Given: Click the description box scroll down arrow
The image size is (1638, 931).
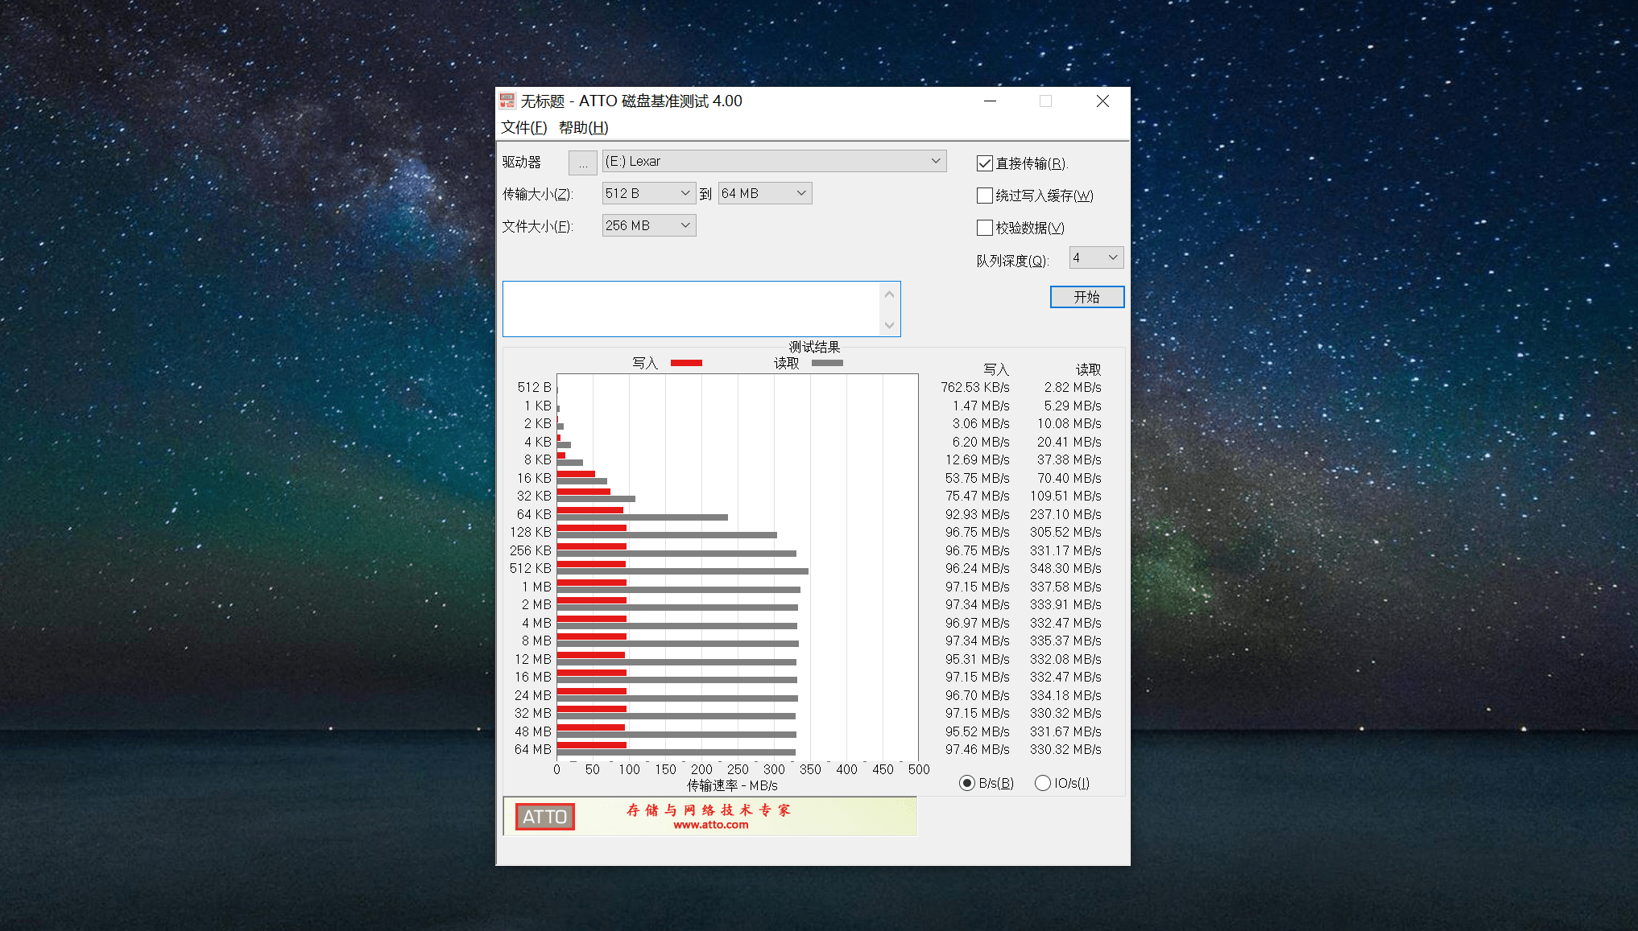Looking at the screenshot, I should click(x=889, y=325).
